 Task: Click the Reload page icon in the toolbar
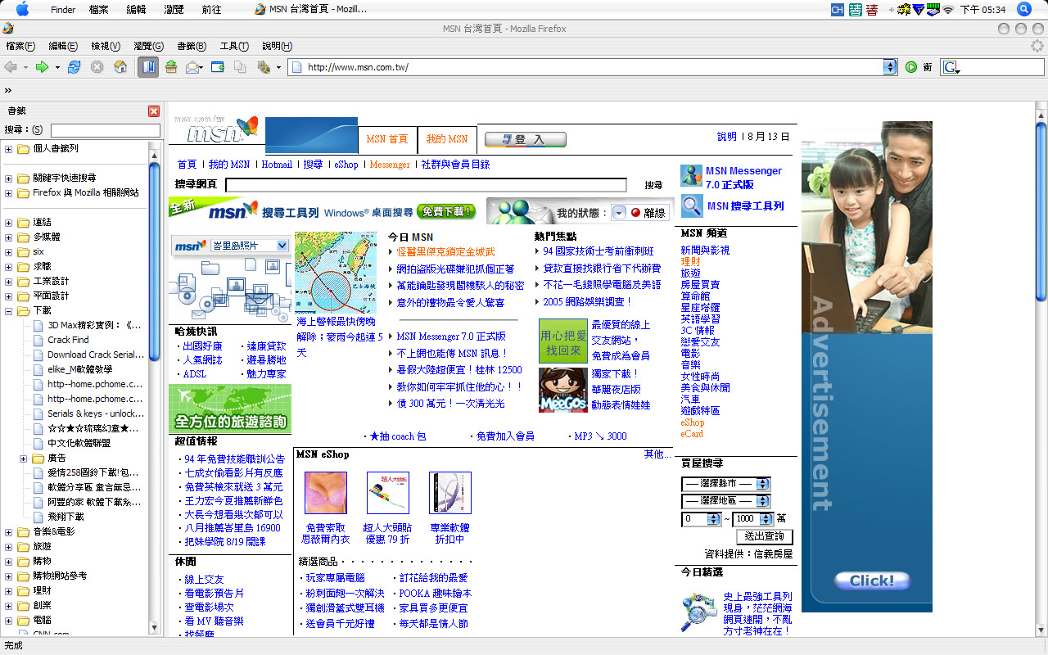(75, 67)
